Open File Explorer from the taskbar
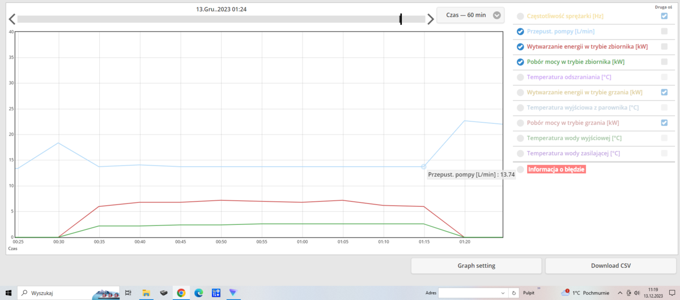 (x=146, y=293)
